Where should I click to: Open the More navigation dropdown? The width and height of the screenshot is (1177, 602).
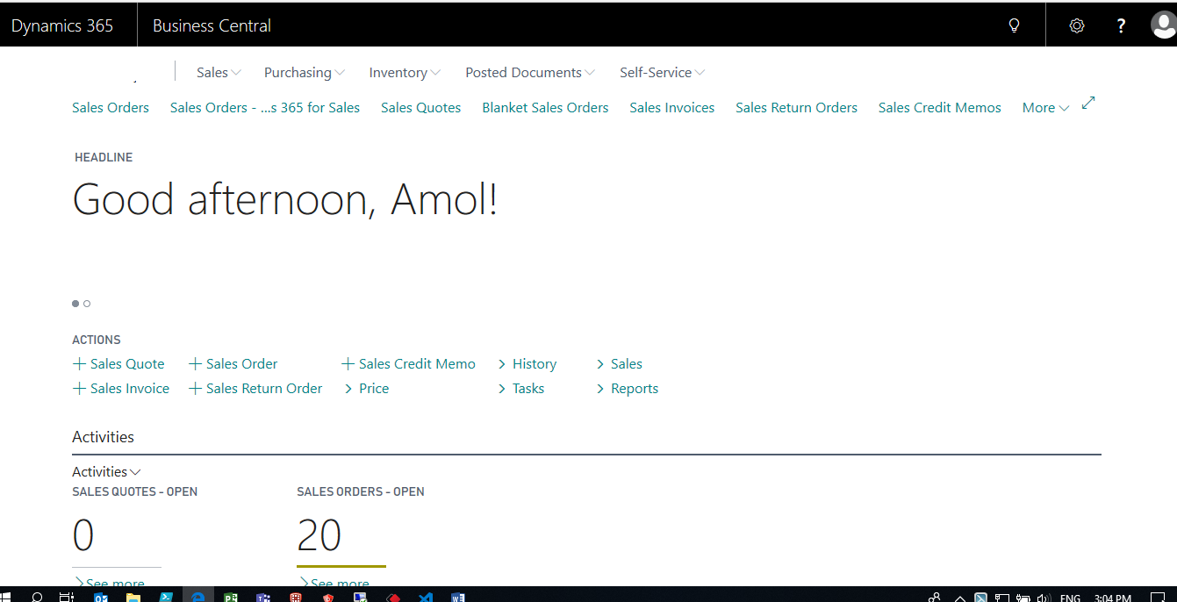click(x=1045, y=108)
